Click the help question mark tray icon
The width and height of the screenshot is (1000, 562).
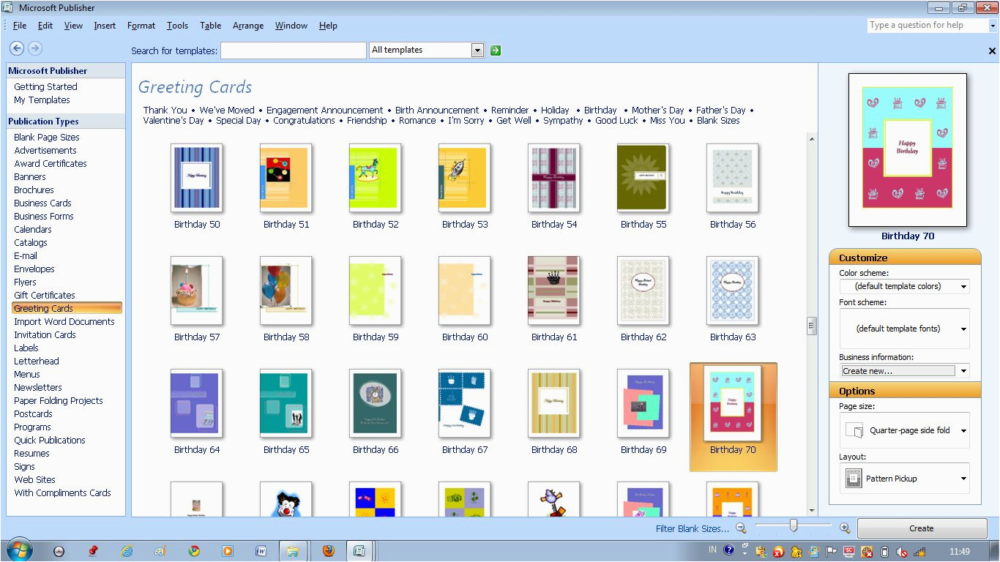click(x=728, y=550)
